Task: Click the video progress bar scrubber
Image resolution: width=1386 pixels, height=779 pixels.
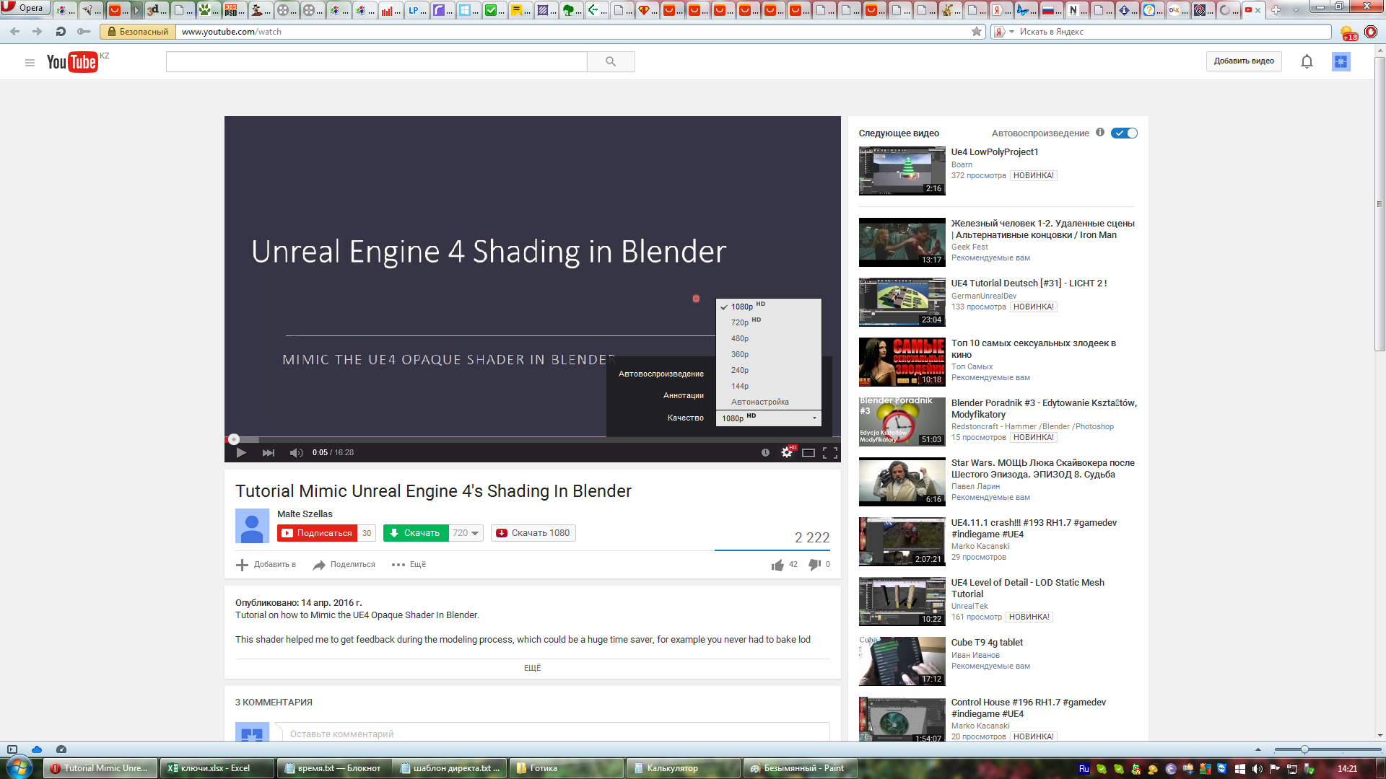Action: click(x=234, y=439)
